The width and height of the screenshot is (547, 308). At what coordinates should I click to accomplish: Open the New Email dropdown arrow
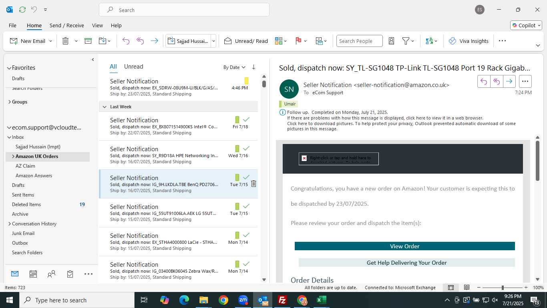coord(50,41)
